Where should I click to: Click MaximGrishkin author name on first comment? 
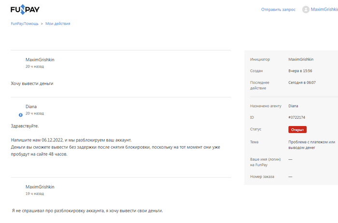pos(40,60)
